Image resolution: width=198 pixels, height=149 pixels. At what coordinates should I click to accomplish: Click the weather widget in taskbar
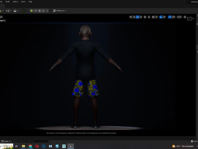(x=183, y=146)
